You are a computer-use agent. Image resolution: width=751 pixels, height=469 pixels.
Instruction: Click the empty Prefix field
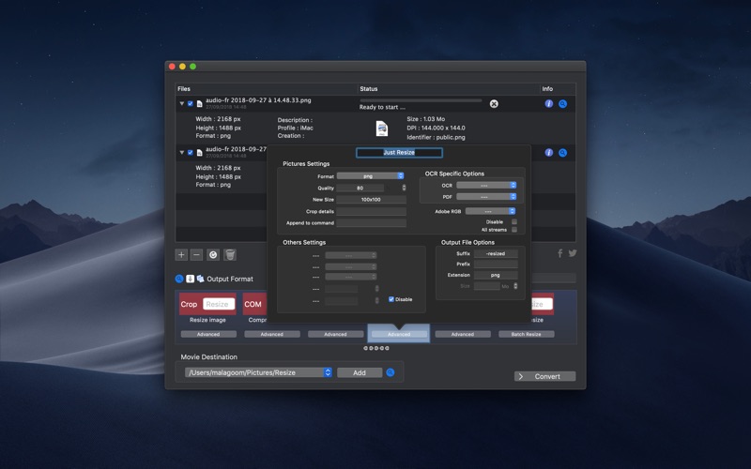coord(496,264)
